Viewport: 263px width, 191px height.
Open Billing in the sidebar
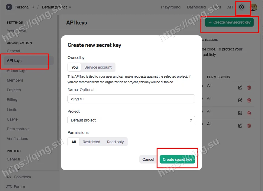[12, 100]
